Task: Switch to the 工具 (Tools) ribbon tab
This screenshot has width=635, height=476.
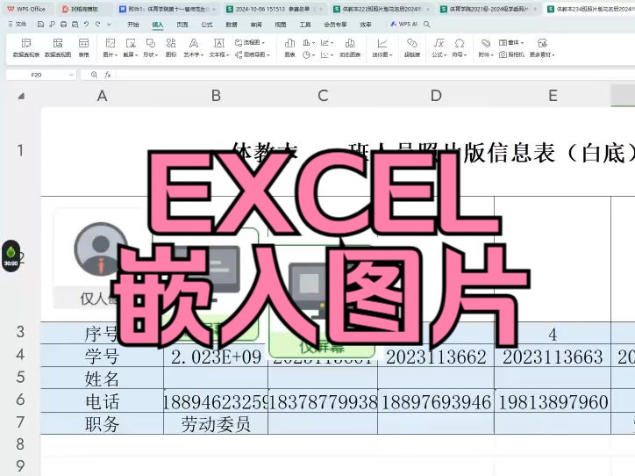Action: [x=305, y=25]
